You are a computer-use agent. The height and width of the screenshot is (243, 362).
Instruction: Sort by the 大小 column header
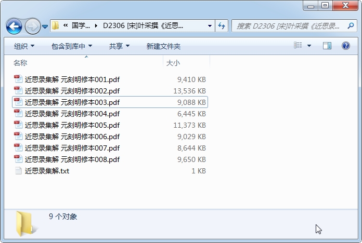click(187, 62)
